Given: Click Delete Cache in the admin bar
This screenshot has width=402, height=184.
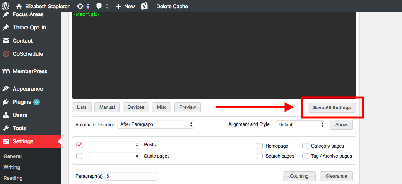Looking at the screenshot, I should [x=172, y=7].
